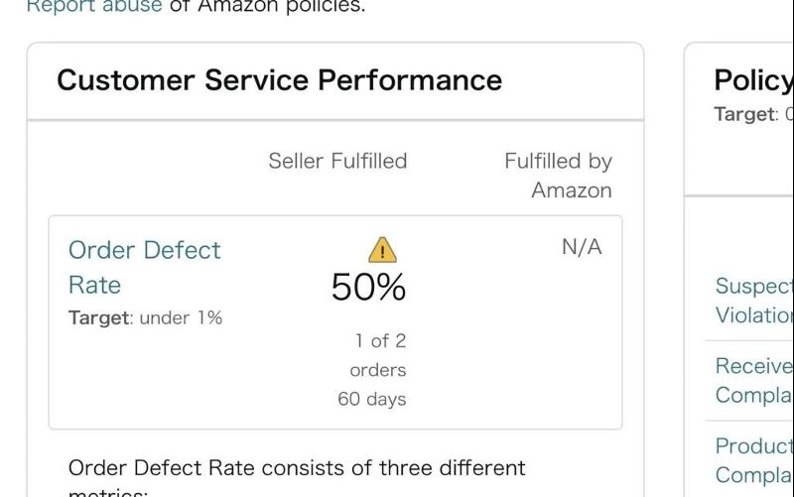The image size is (794, 497).
Task: Click the Fulfilled by Amazon column header
Action: point(558,175)
